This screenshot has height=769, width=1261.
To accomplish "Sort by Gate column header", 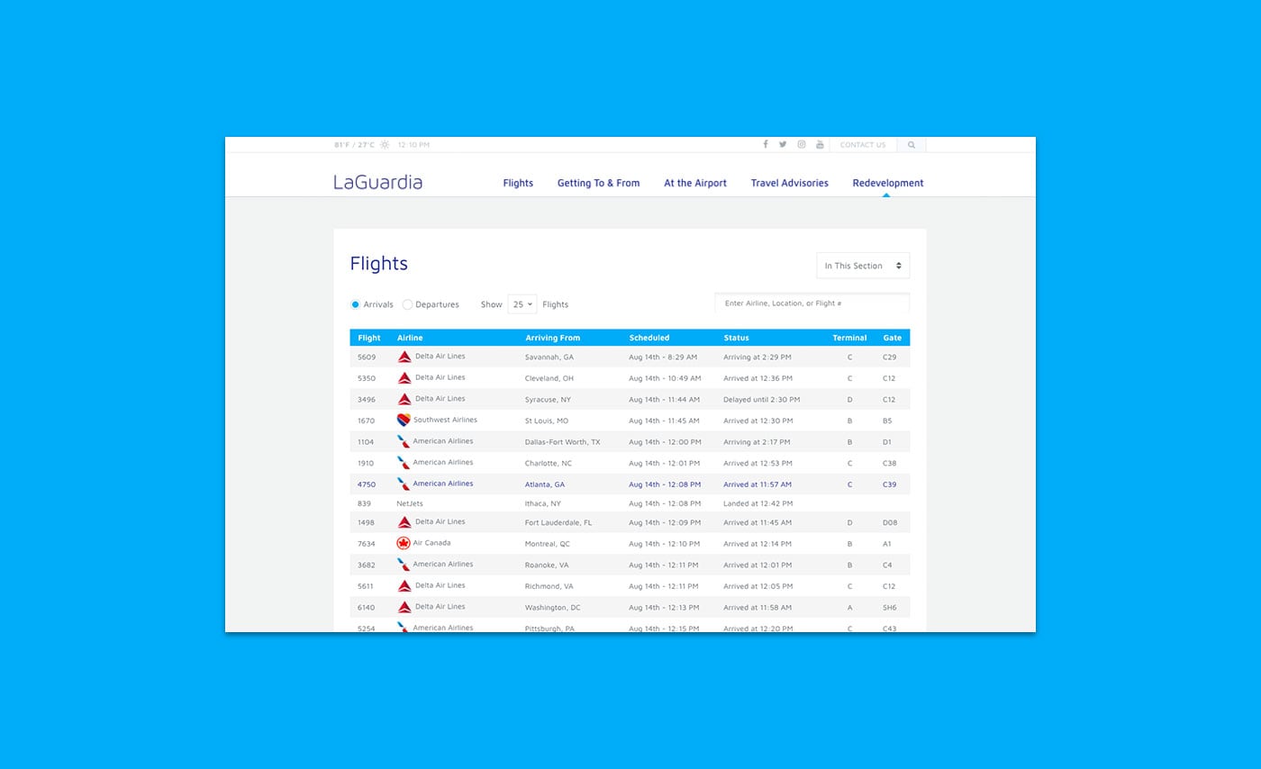I will point(893,338).
